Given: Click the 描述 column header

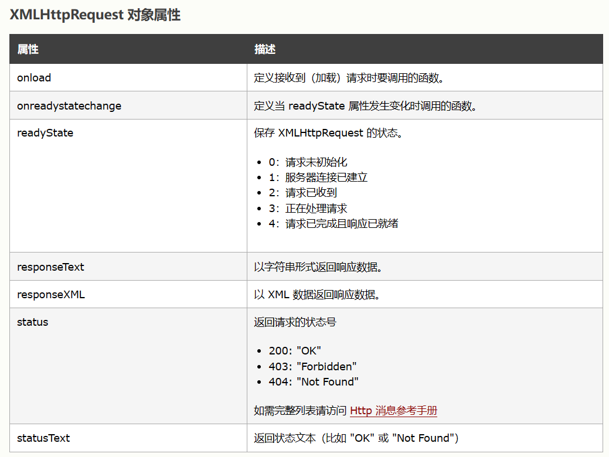Looking at the screenshot, I should (425, 49).
